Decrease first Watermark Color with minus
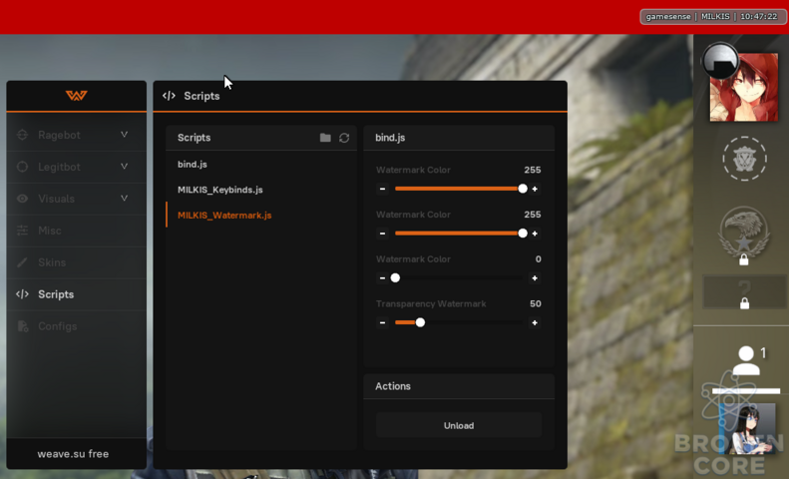Screen dimensions: 789x479 pos(382,189)
